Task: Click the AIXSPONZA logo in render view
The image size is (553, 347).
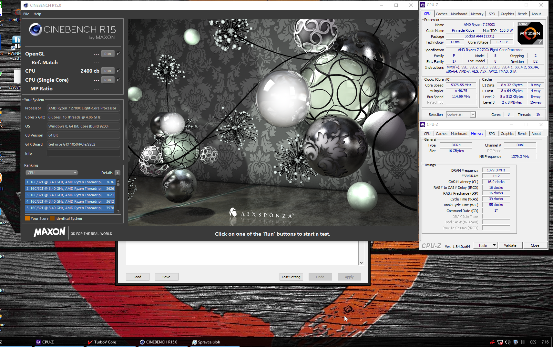Action: point(261,214)
